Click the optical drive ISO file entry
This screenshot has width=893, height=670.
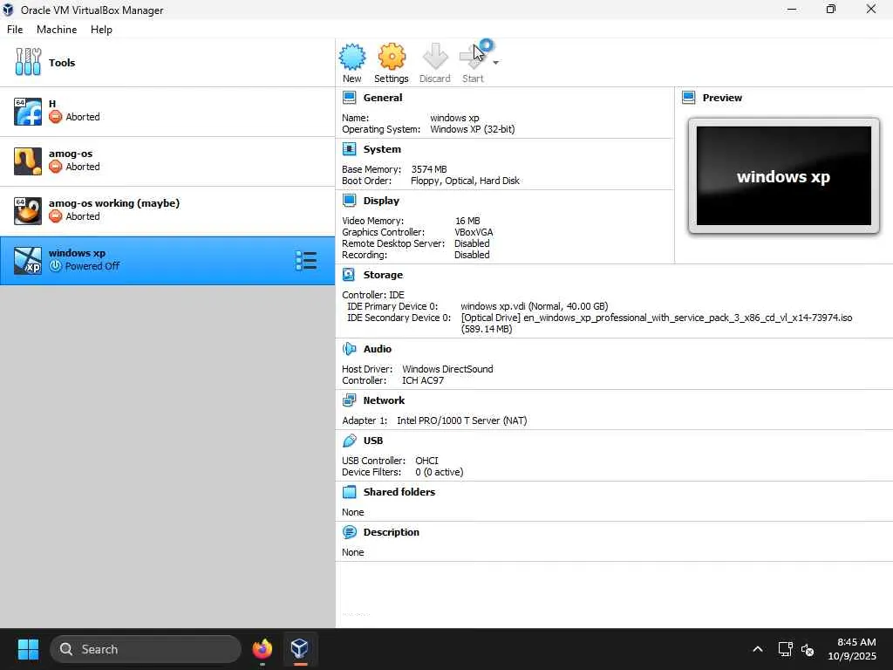(657, 323)
